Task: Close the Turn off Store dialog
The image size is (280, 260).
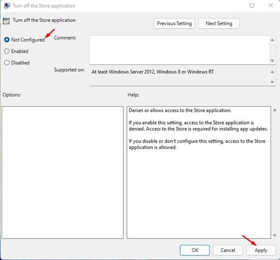Action: tap(270, 6)
